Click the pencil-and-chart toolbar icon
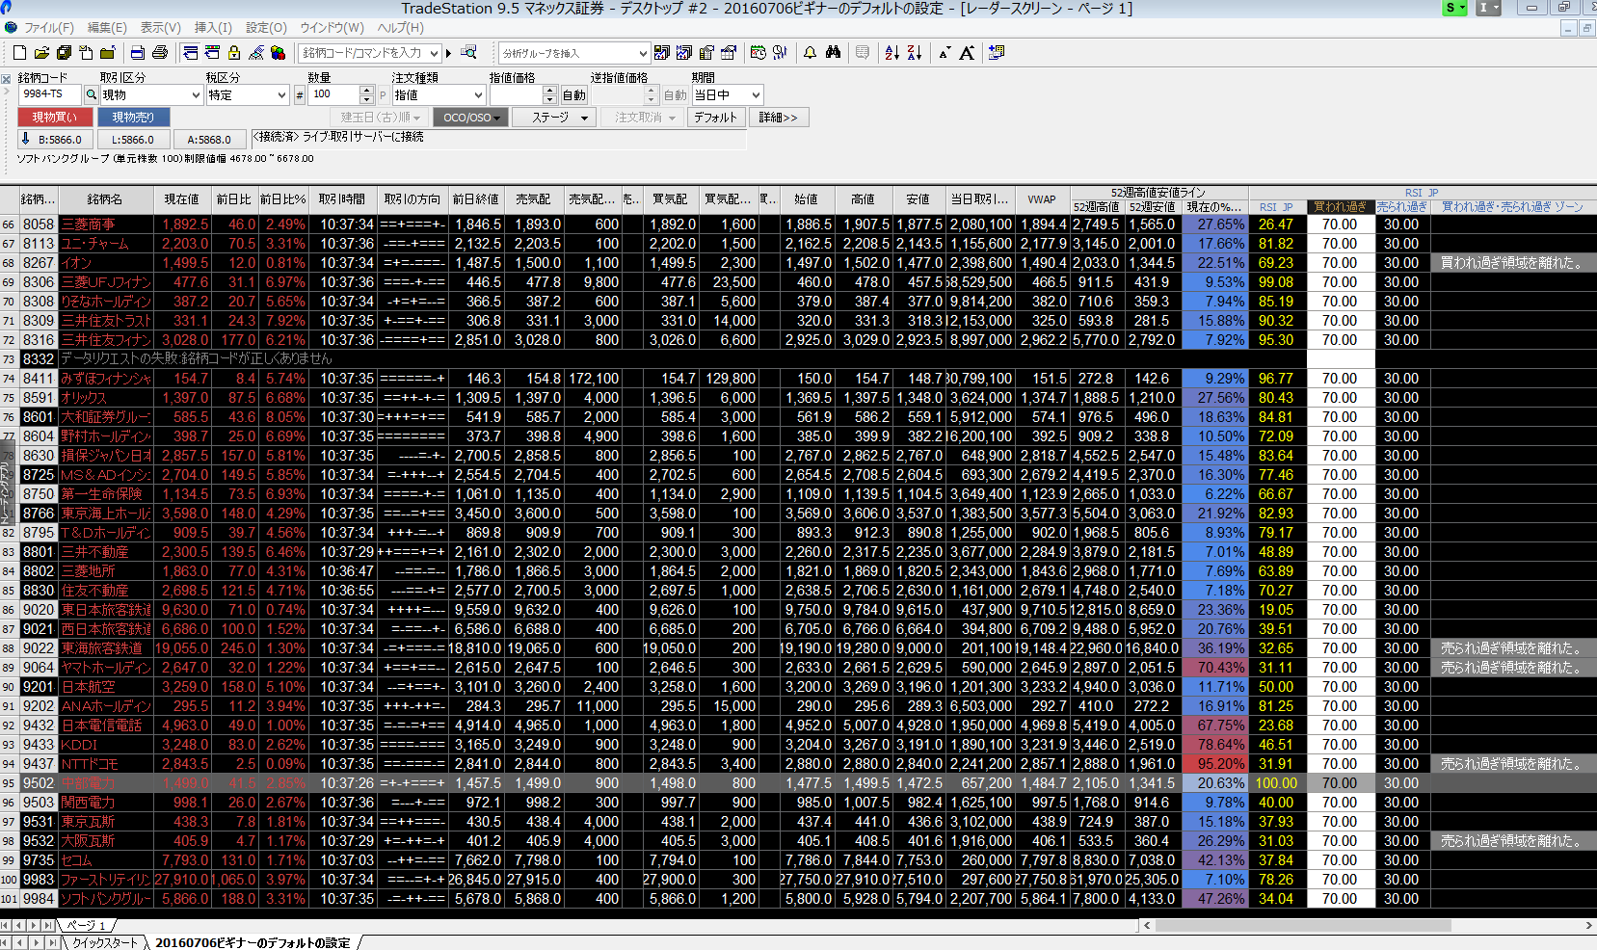 (256, 52)
